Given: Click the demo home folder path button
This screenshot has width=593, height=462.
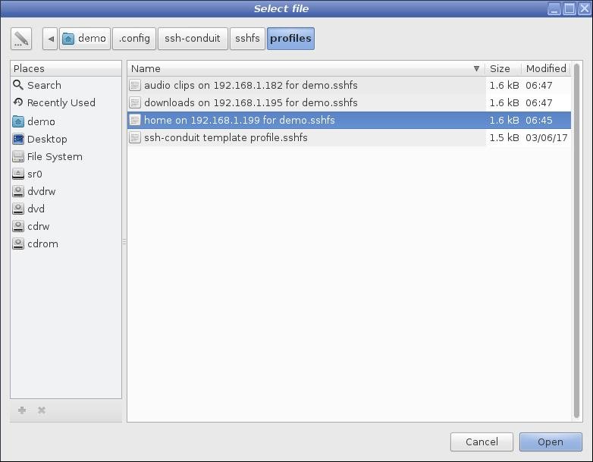Looking at the screenshot, I should 85,39.
